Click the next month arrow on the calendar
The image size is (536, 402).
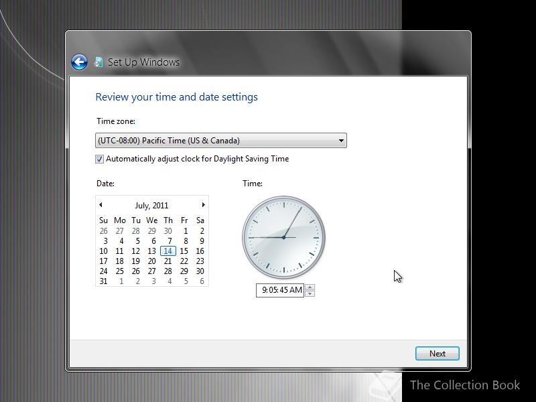tap(204, 205)
